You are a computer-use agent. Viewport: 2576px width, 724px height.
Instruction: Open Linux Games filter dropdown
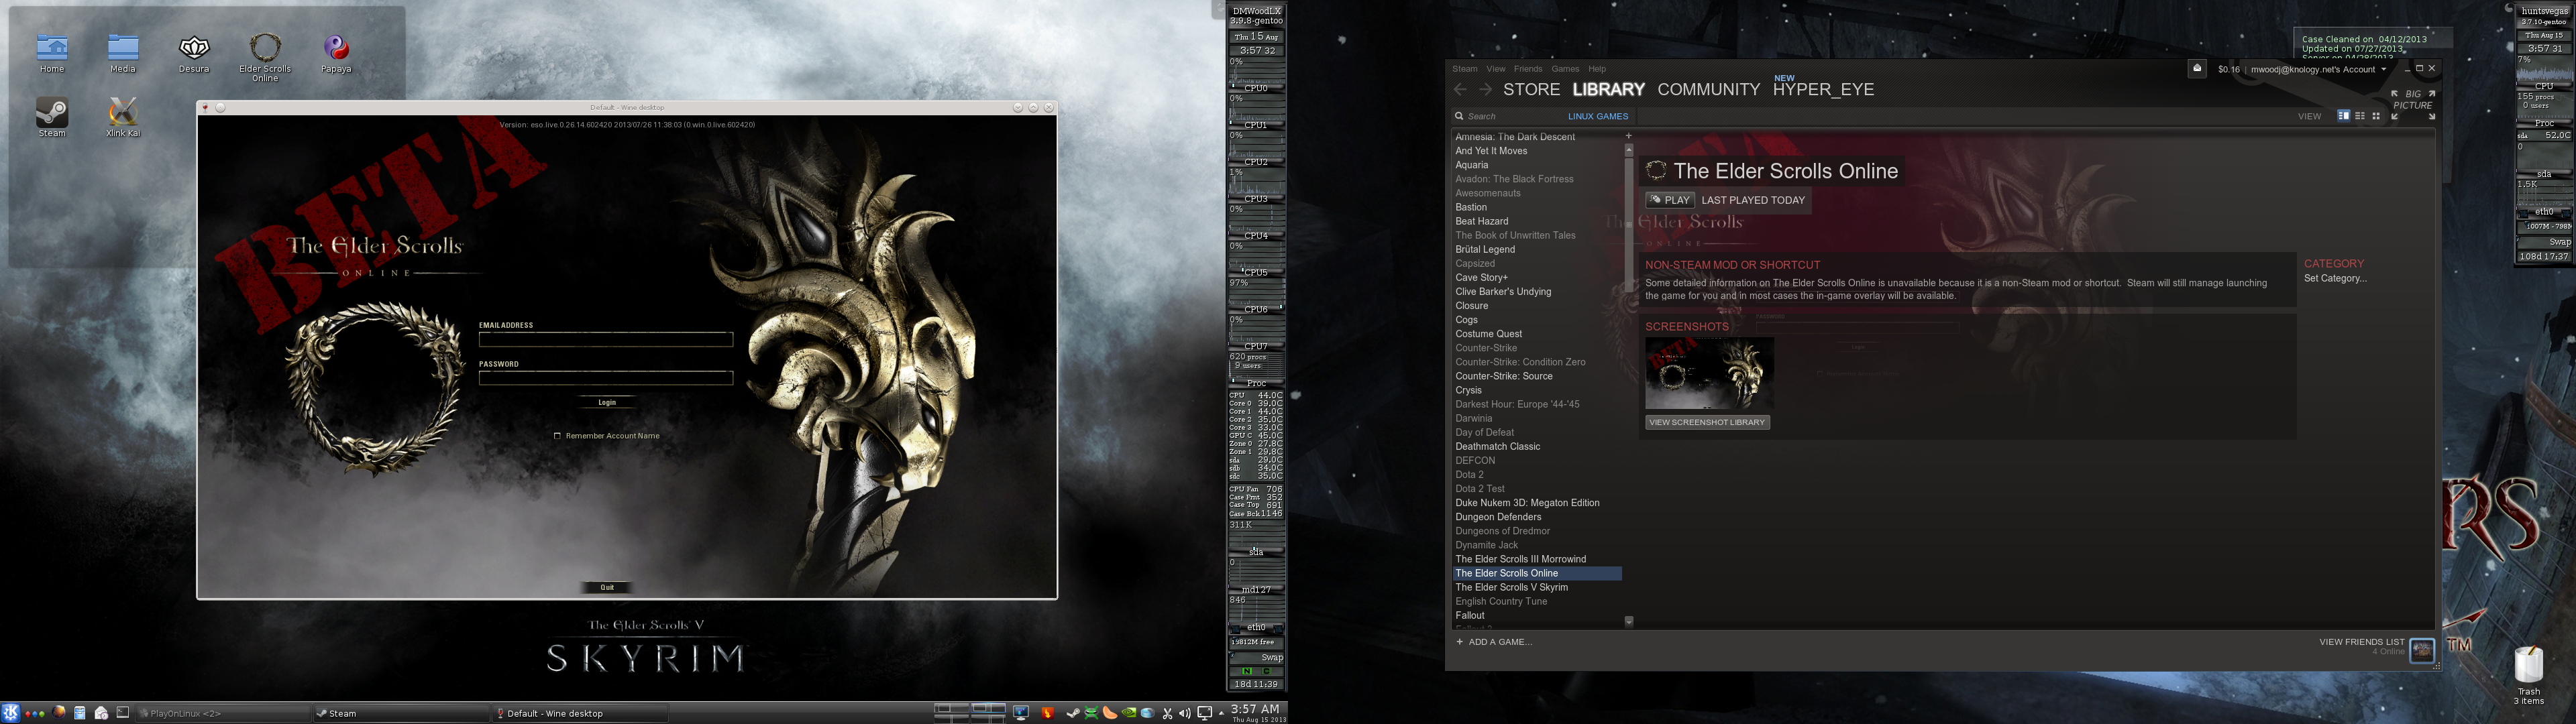tap(1597, 116)
